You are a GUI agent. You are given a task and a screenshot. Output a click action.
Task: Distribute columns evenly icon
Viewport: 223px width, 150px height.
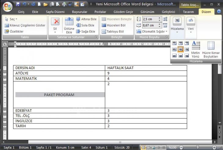[x=165, y=25]
